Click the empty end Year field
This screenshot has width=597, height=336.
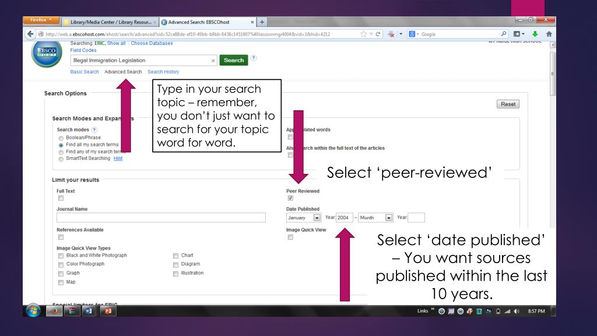tap(416, 218)
